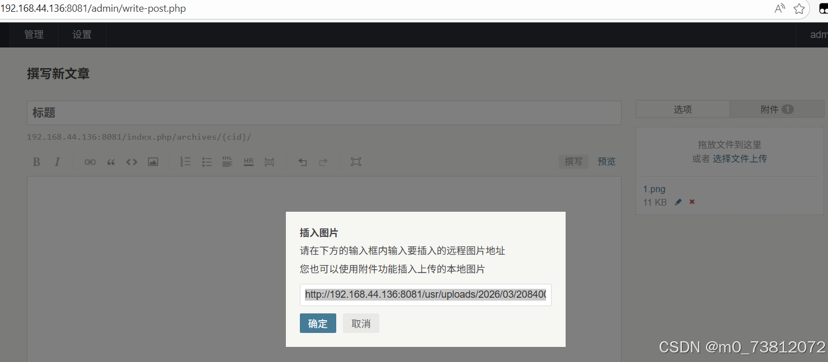Insert a horizontal rule (HR)
This screenshot has width=828, height=362.
click(248, 162)
